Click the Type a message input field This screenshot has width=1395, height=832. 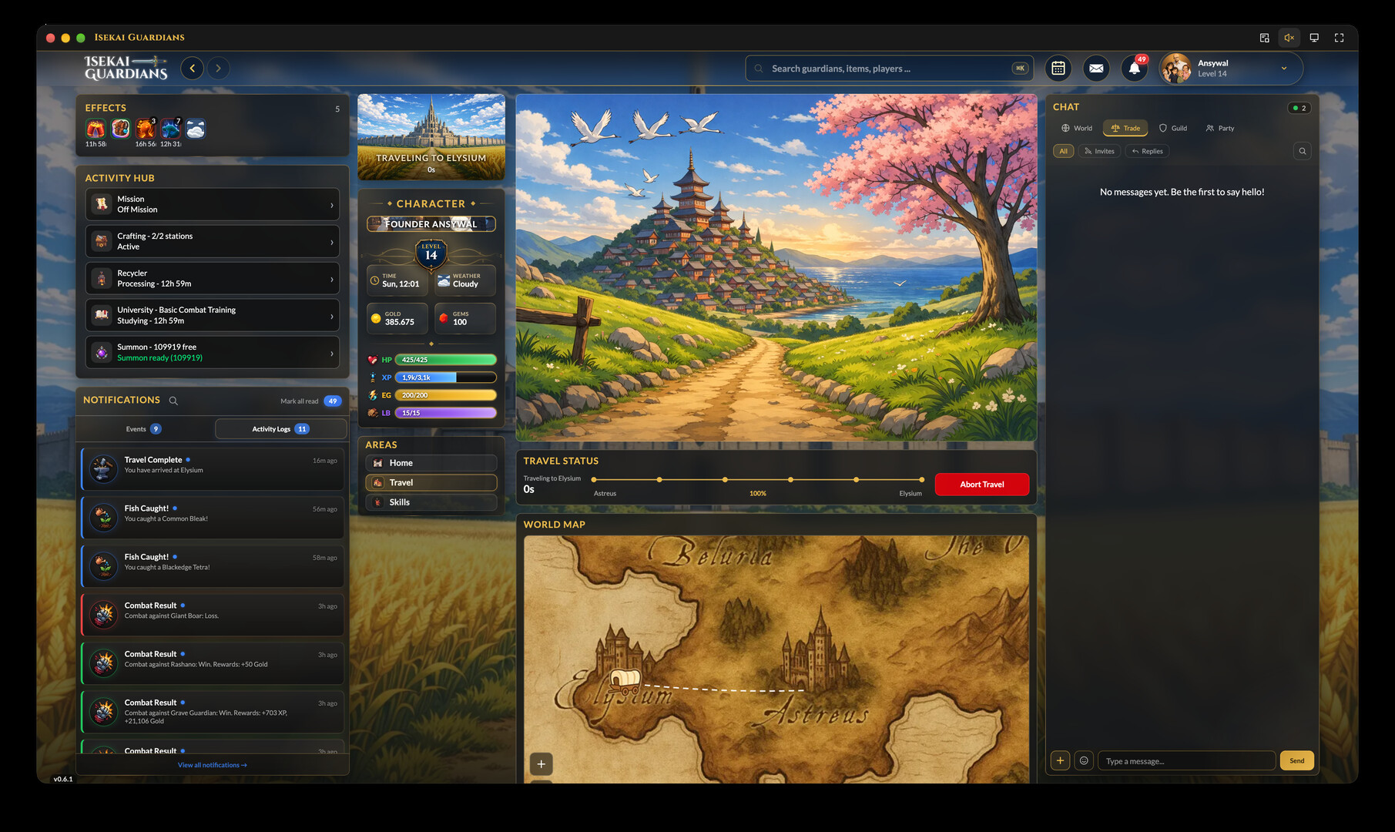[1186, 760]
